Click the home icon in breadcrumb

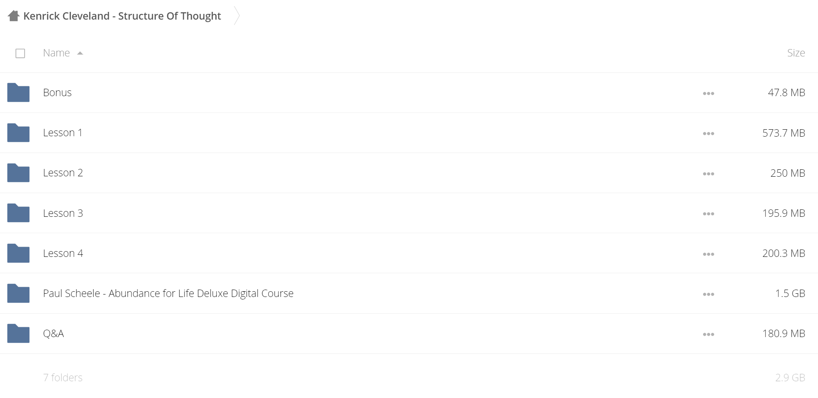point(13,16)
